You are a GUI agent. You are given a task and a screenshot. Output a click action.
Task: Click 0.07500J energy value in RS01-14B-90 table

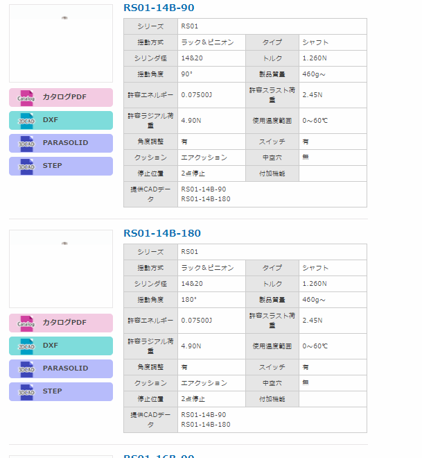point(196,95)
